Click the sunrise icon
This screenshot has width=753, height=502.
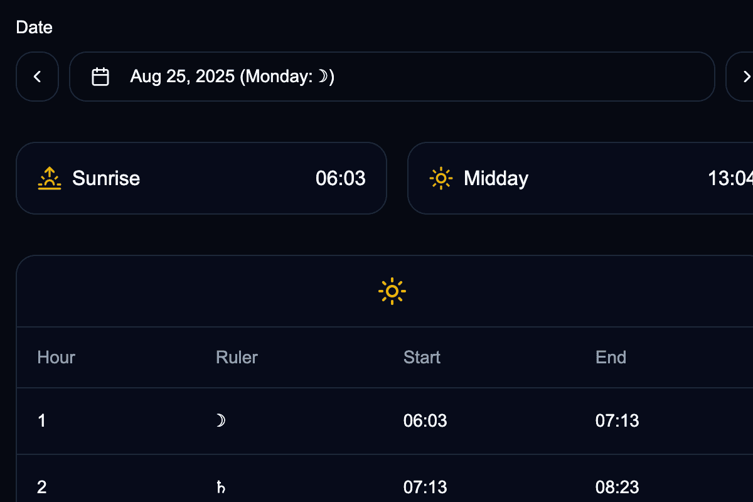click(x=50, y=178)
